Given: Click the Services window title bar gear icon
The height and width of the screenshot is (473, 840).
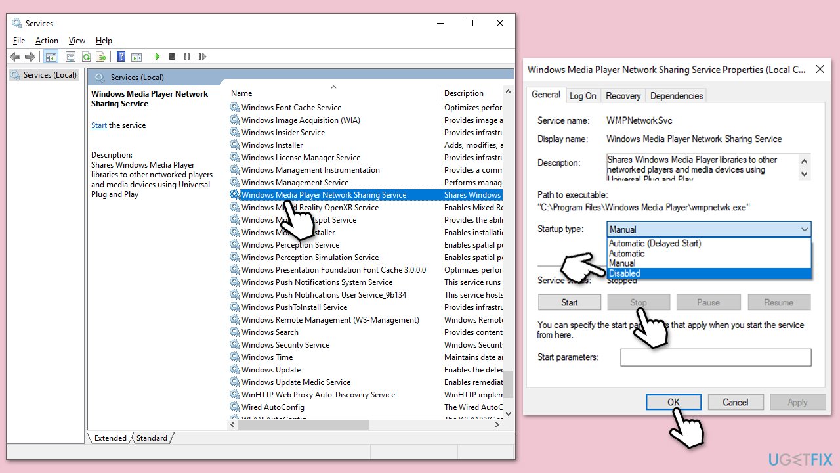Looking at the screenshot, I should (17, 23).
